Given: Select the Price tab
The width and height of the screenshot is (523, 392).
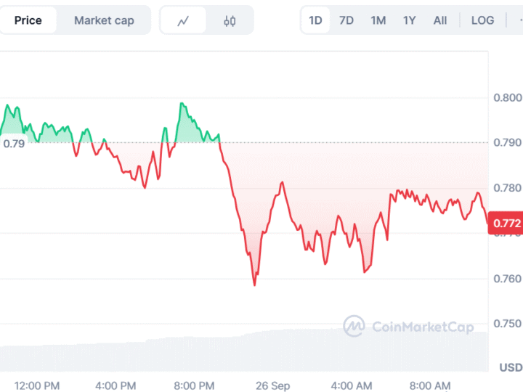Looking at the screenshot, I should 28,20.
